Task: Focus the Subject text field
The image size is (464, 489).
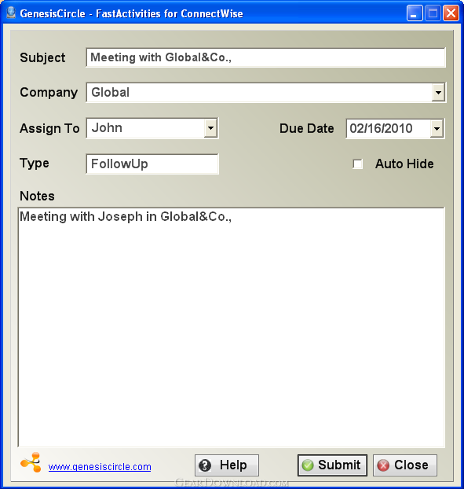Action: coord(265,57)
